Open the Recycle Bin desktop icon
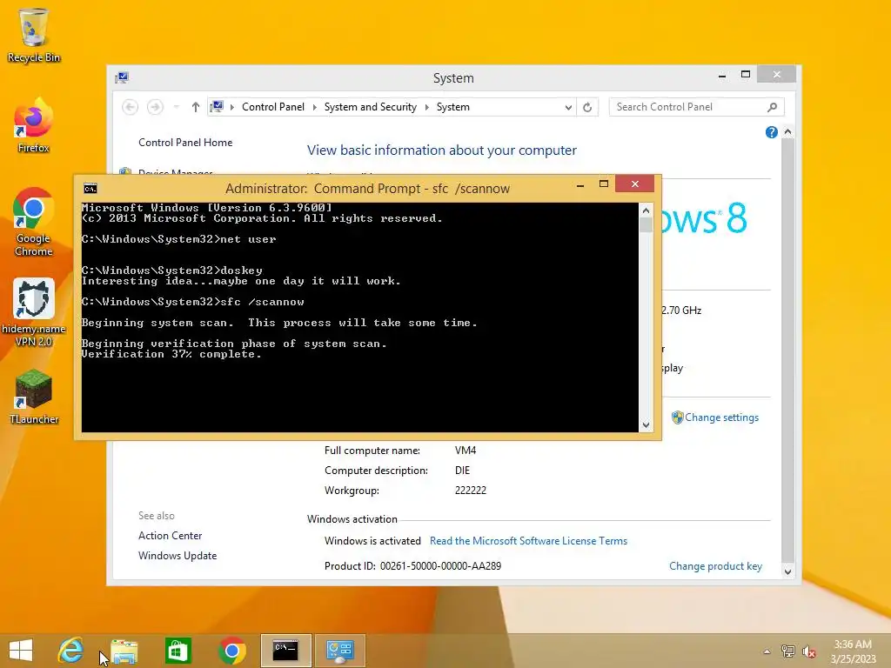The image size is (891, 668). point(34,35)
